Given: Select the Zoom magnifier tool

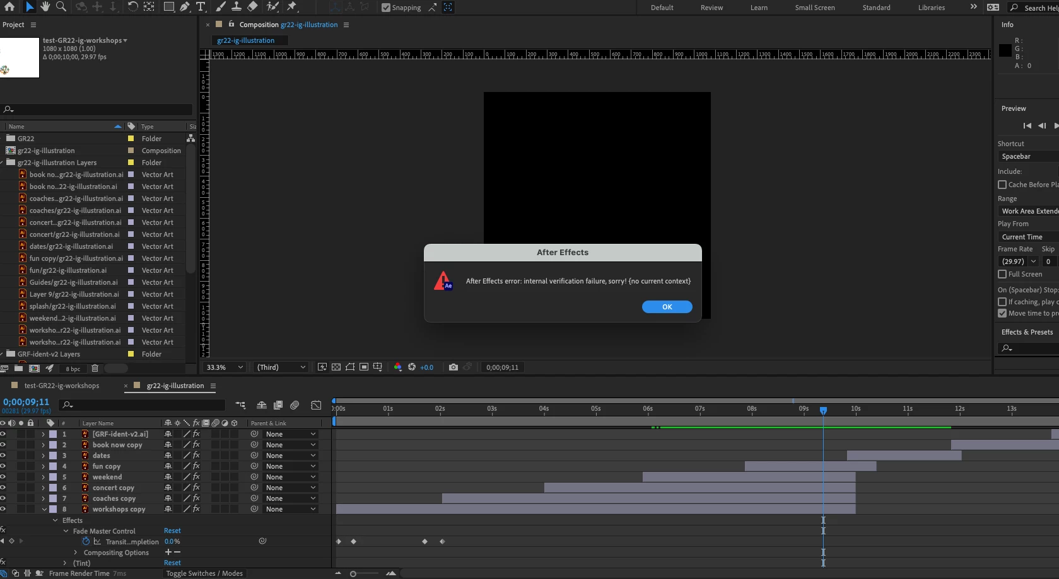Looking at the screenshot, I should coord(61,7).
